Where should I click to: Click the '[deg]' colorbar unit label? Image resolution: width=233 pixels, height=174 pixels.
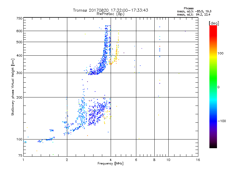[214, 23]
